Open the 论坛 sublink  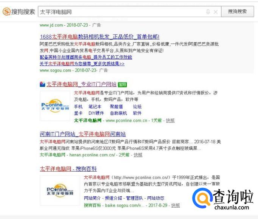point(137,107)
